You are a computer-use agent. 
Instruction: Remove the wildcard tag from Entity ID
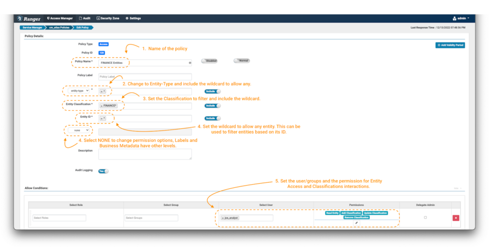(101, 119)
